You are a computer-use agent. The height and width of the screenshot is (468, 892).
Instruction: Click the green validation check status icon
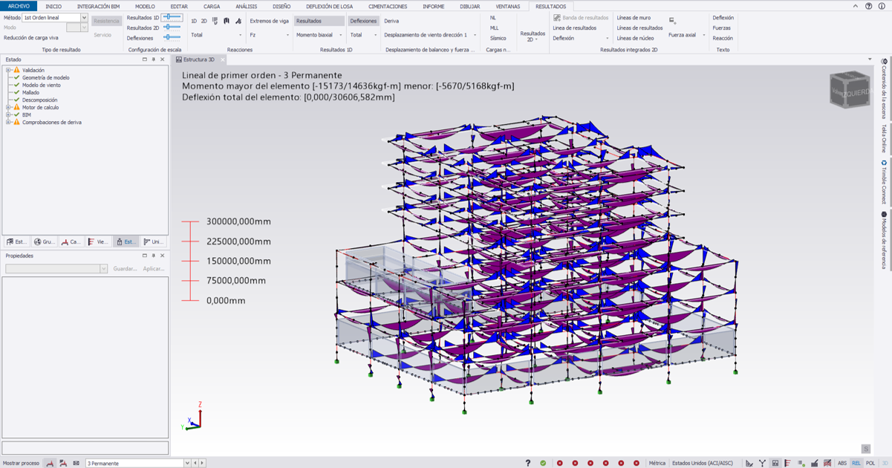point(543,463)
